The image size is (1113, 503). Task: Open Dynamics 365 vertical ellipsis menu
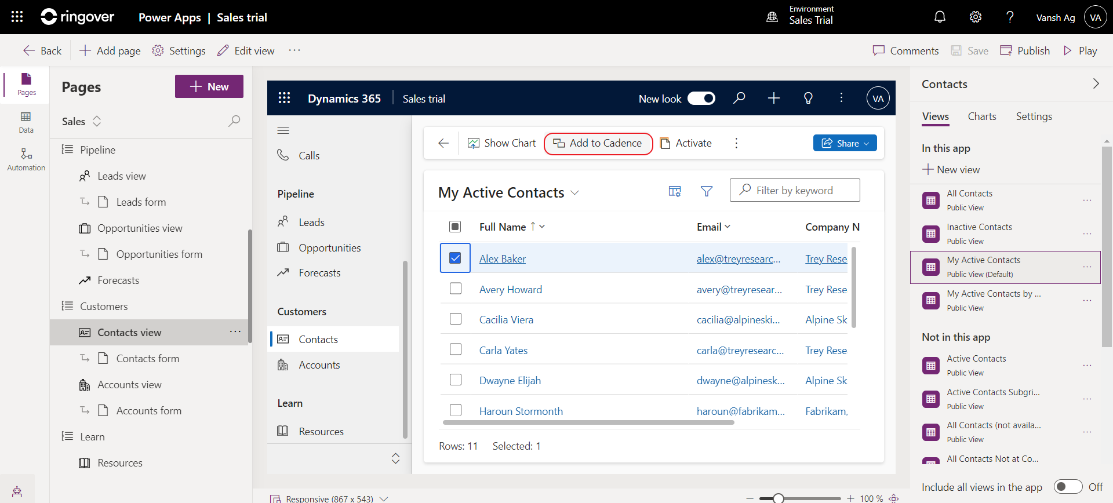pos(841,98)
